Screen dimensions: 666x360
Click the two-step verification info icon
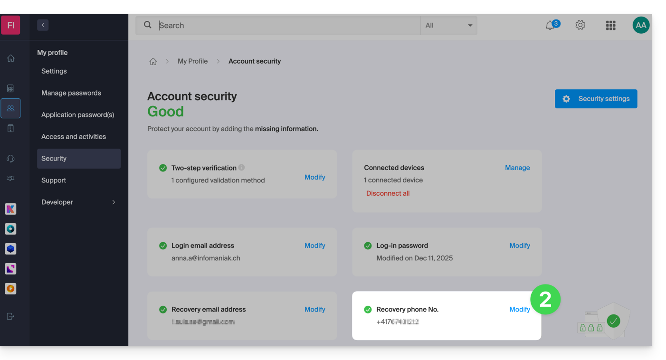pos(241,168)
